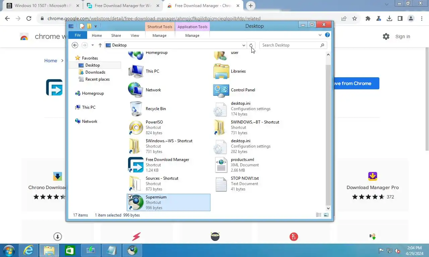Open the Application Tools Manage tab
This screenshot has height=257, width=429.
(x=192, y=35)
